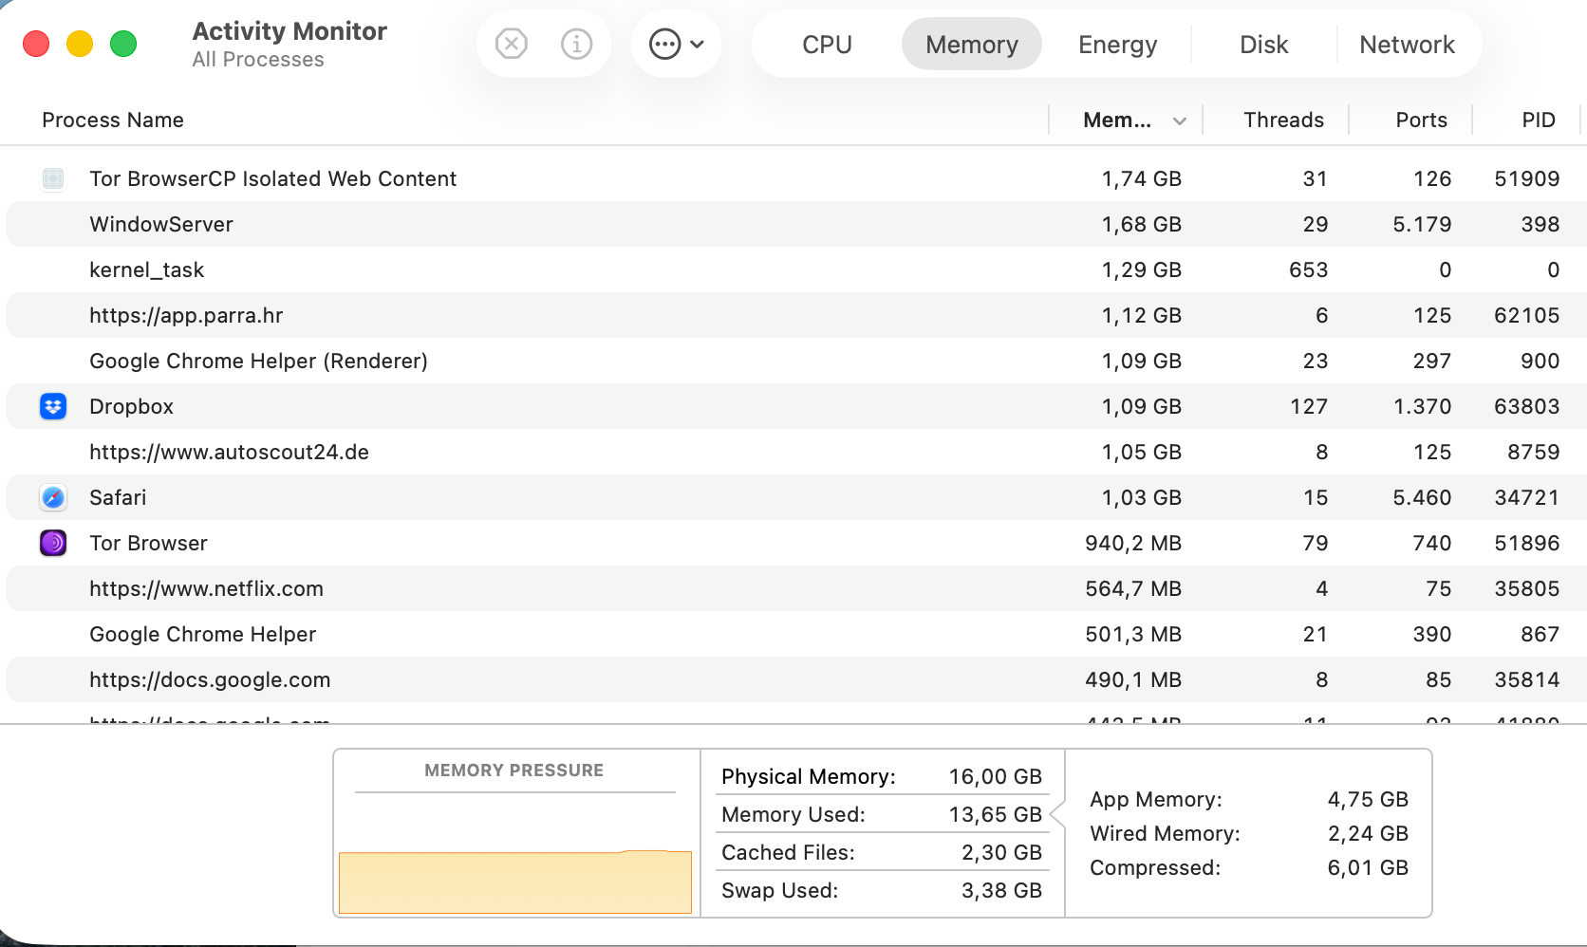
Task: Select the Safari process name
Action: 118,498
